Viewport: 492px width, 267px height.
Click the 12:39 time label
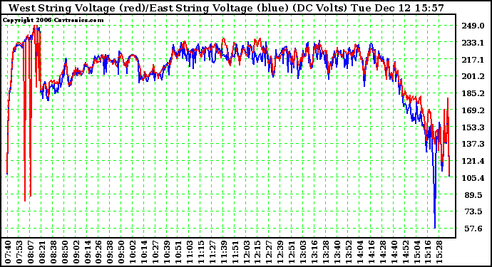tap(280, 252)
